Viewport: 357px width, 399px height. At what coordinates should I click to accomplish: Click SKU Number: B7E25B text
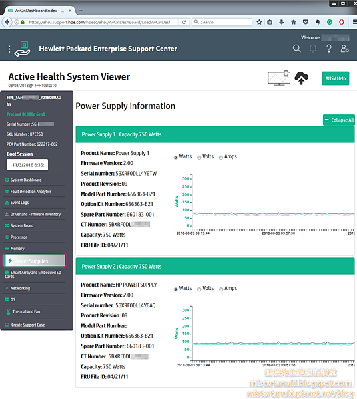[25, 134]
